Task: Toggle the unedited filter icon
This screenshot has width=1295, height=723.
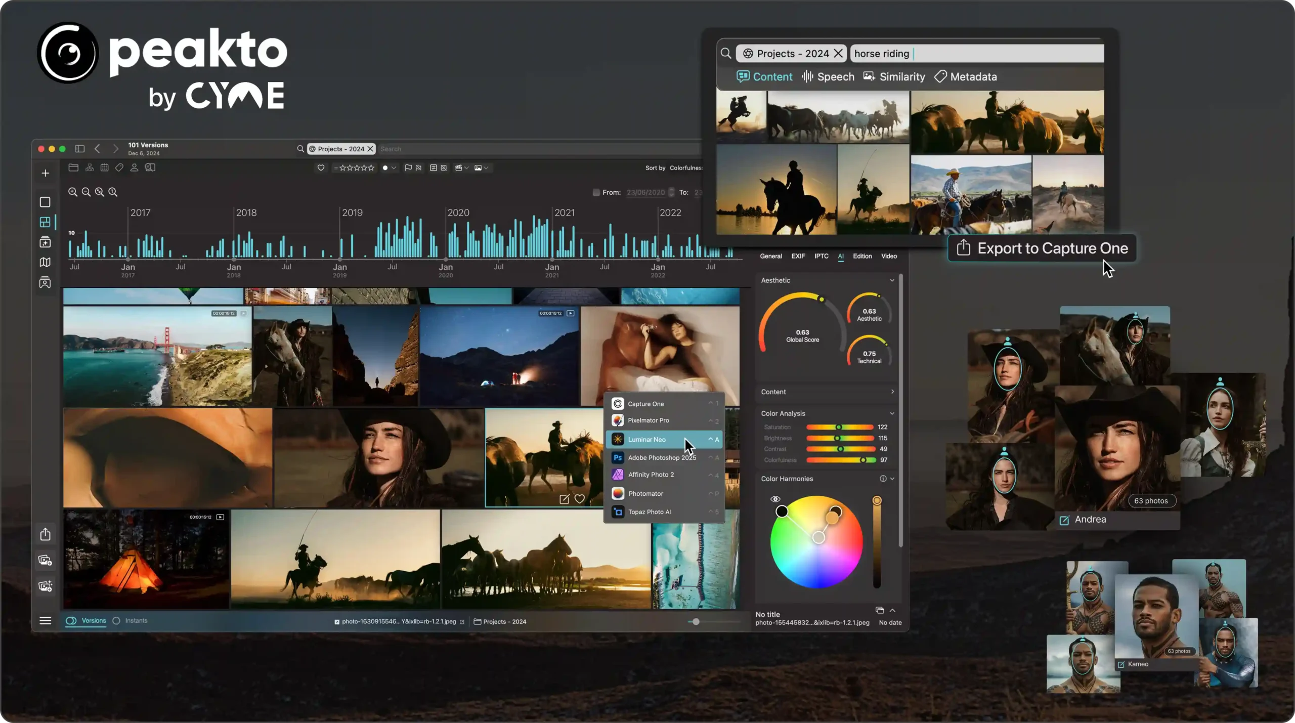Action: [x=444, y=168]
